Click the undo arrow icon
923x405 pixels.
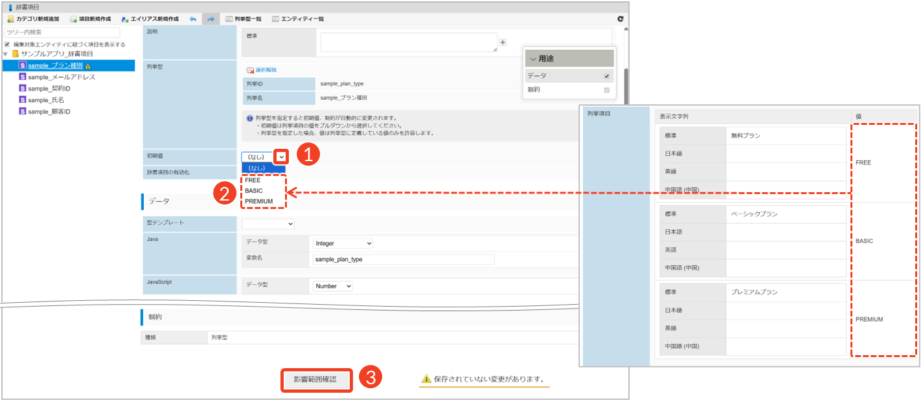(x=193, y=19)
